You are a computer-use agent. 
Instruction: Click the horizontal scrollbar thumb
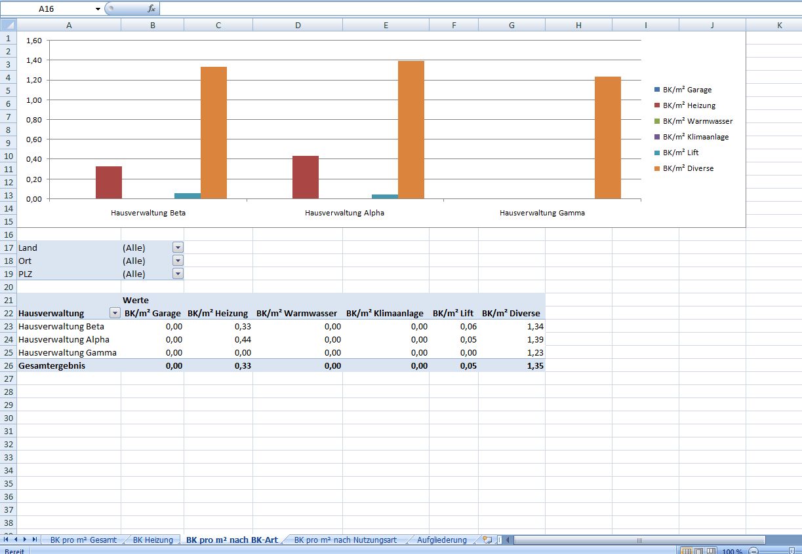pos(640,540)
